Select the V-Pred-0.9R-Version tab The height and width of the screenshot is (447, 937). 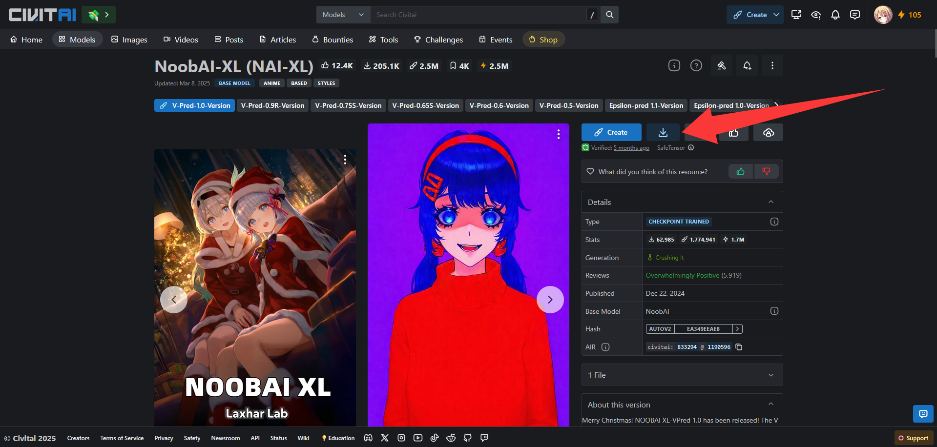(x=272, y=105)
